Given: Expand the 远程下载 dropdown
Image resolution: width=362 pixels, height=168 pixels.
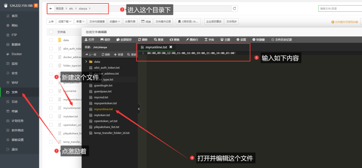Looking at the screenshot, I should [x=65, y=21].
